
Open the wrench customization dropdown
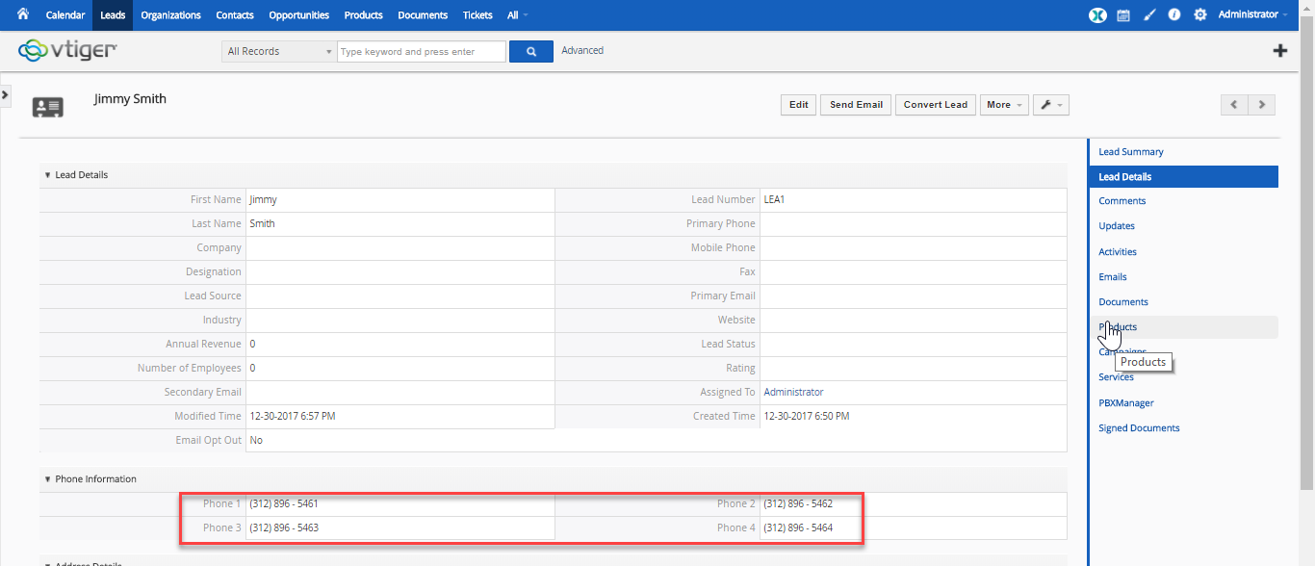coord(1051,105)
